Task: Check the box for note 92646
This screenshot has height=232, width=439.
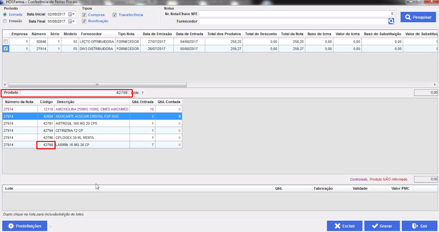Action: pyautogui.click(x=5, y=42)
